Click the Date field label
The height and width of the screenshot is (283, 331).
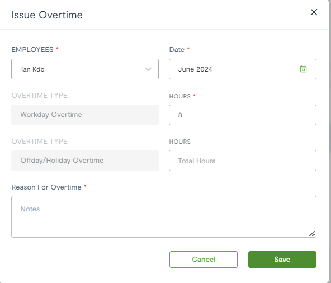(x=177, y=50)
